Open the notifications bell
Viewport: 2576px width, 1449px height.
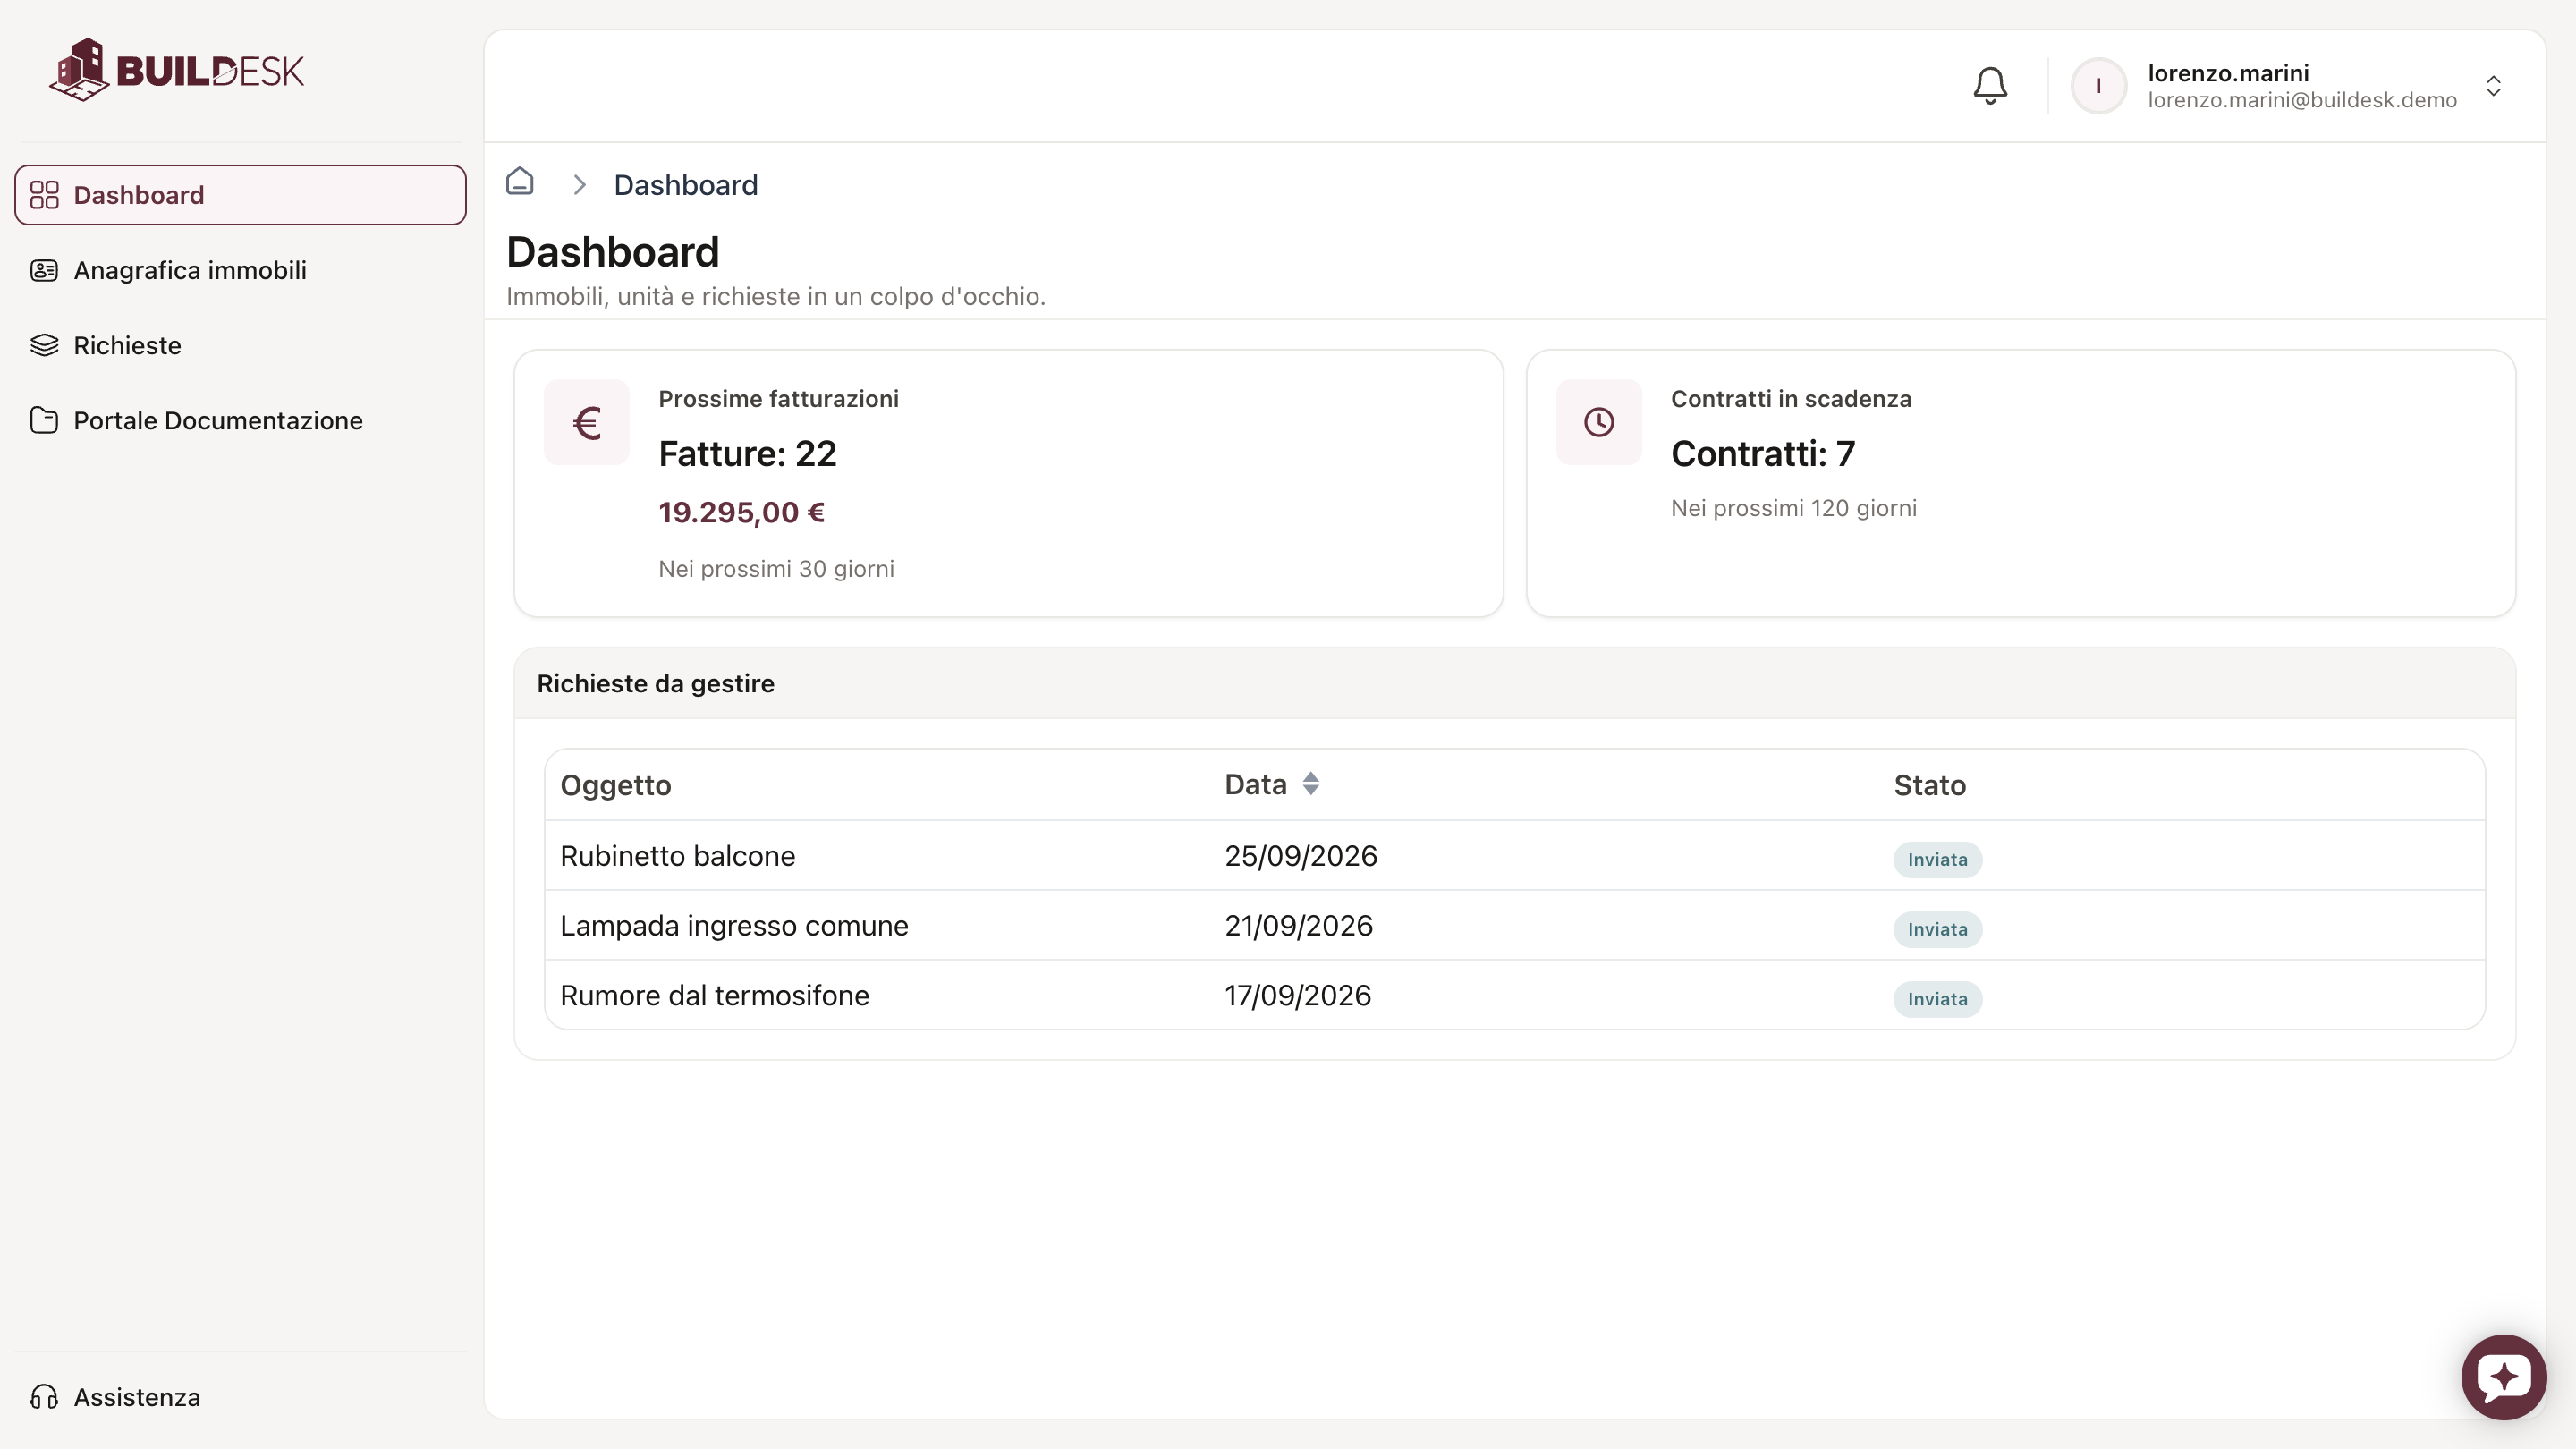click(1990, 86)
